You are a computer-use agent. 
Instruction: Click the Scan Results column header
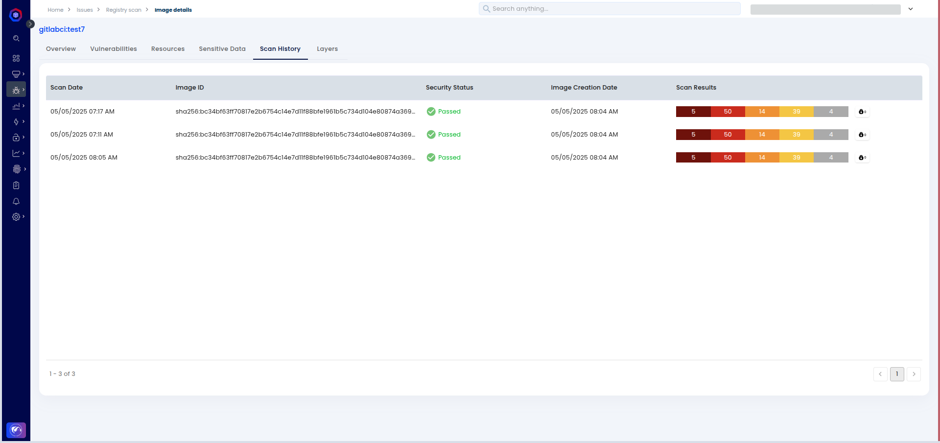coord(696,88)
